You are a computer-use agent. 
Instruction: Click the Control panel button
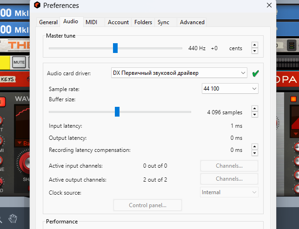pyautogui.click(x=147, y=205)
